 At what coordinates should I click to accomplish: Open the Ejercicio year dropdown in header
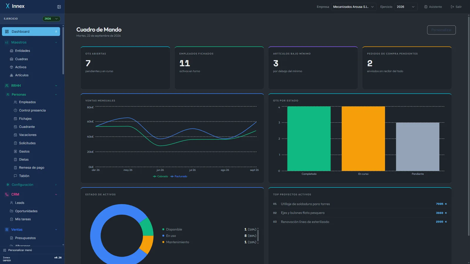coord(406,7)
